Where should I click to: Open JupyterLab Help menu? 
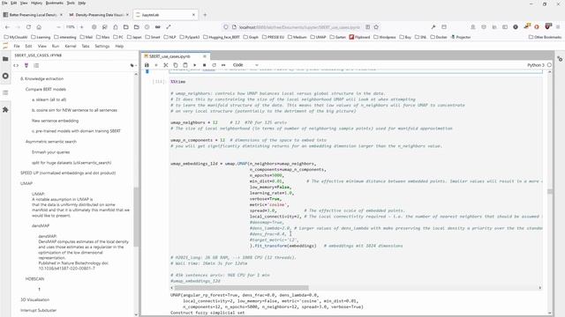coord(119,46)
